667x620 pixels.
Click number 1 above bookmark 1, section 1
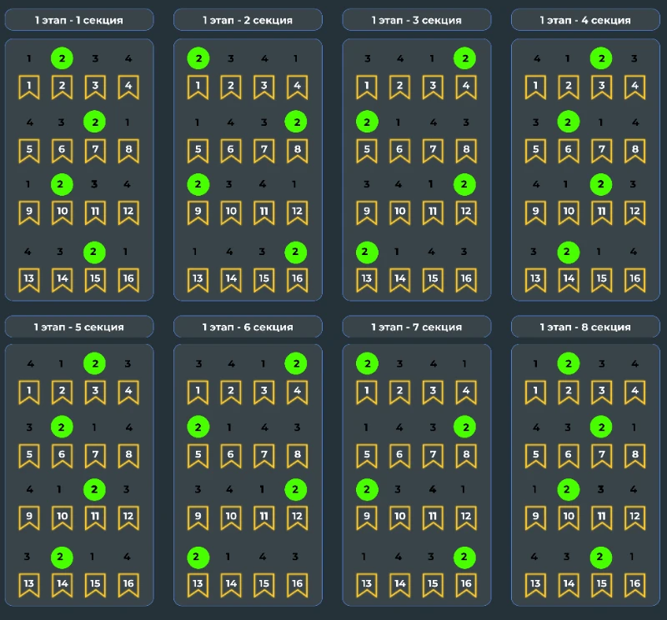tap(29, 58)
